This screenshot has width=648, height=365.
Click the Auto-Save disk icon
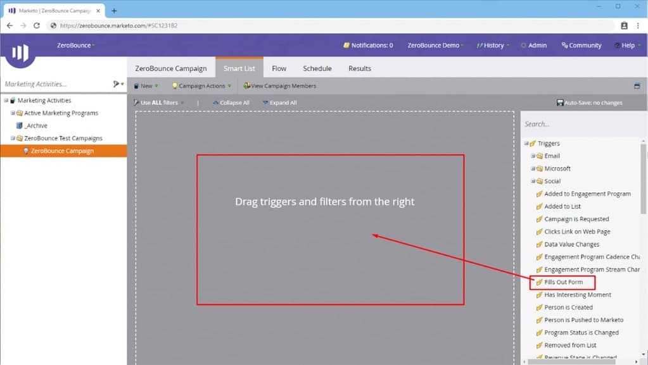pyautogui.click(x=560, y=102)
